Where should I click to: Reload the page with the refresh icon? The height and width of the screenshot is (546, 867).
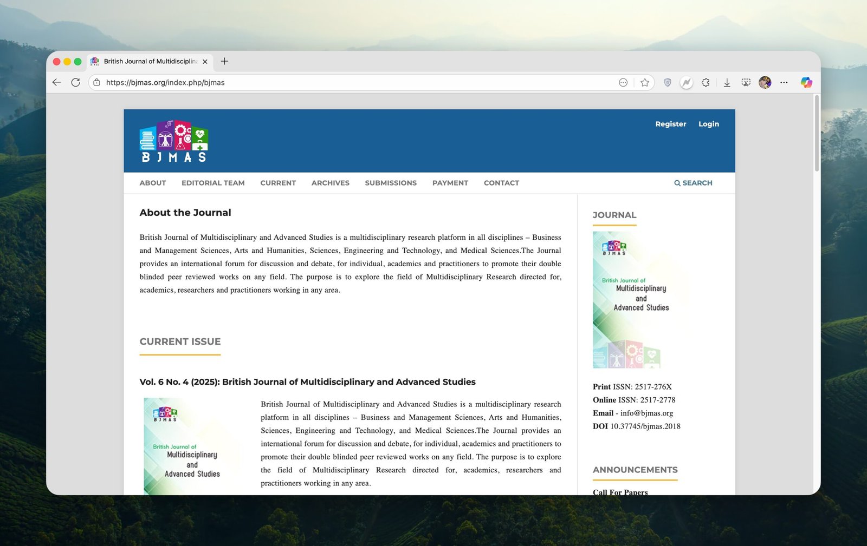click(x=76, y=82)
